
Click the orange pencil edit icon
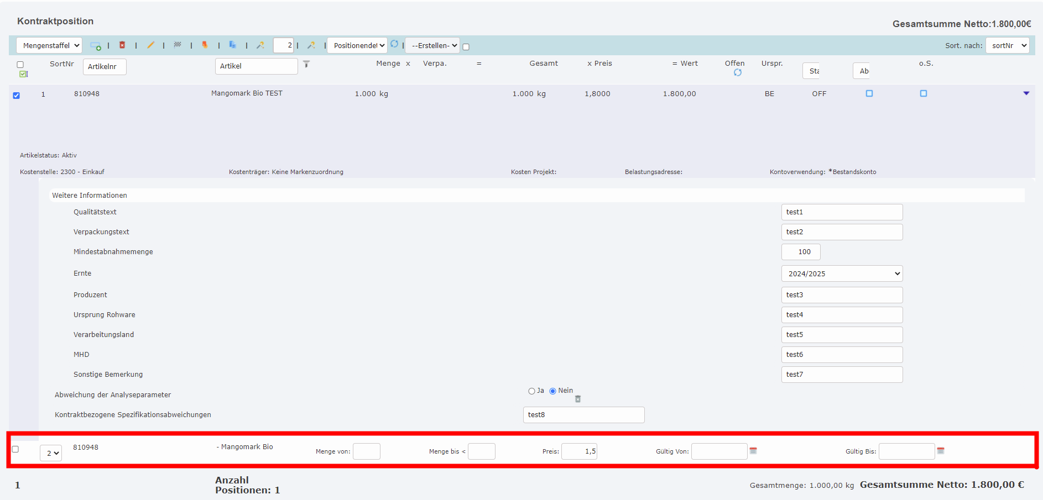[150, 45]
